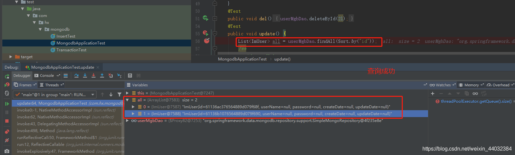Switch to the Debugger tab
Viewport: 515px width, 155px height.
[22, 76]
